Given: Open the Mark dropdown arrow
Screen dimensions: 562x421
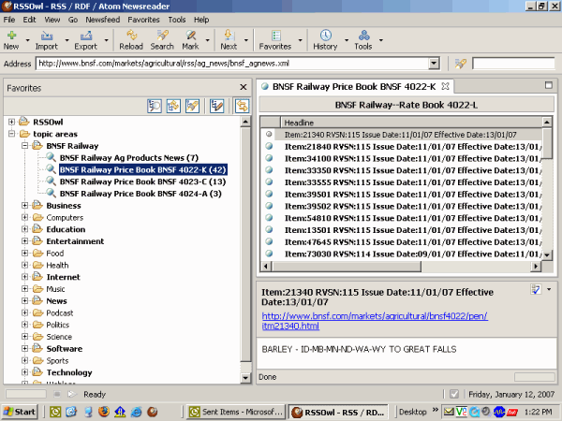Looking at the screenshot, I should click(x=208, y=39).
